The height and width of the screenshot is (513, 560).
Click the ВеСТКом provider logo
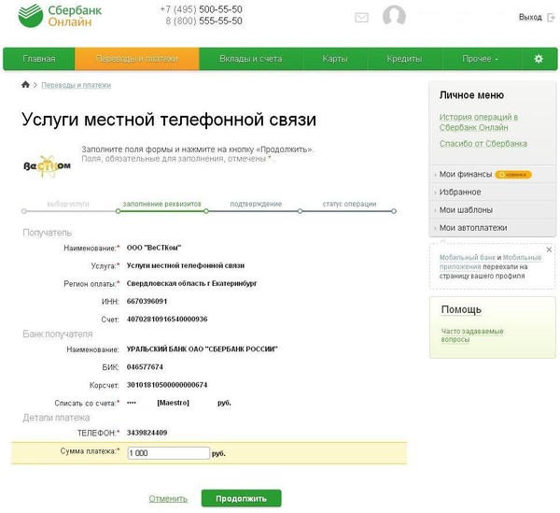pos(47,166)
